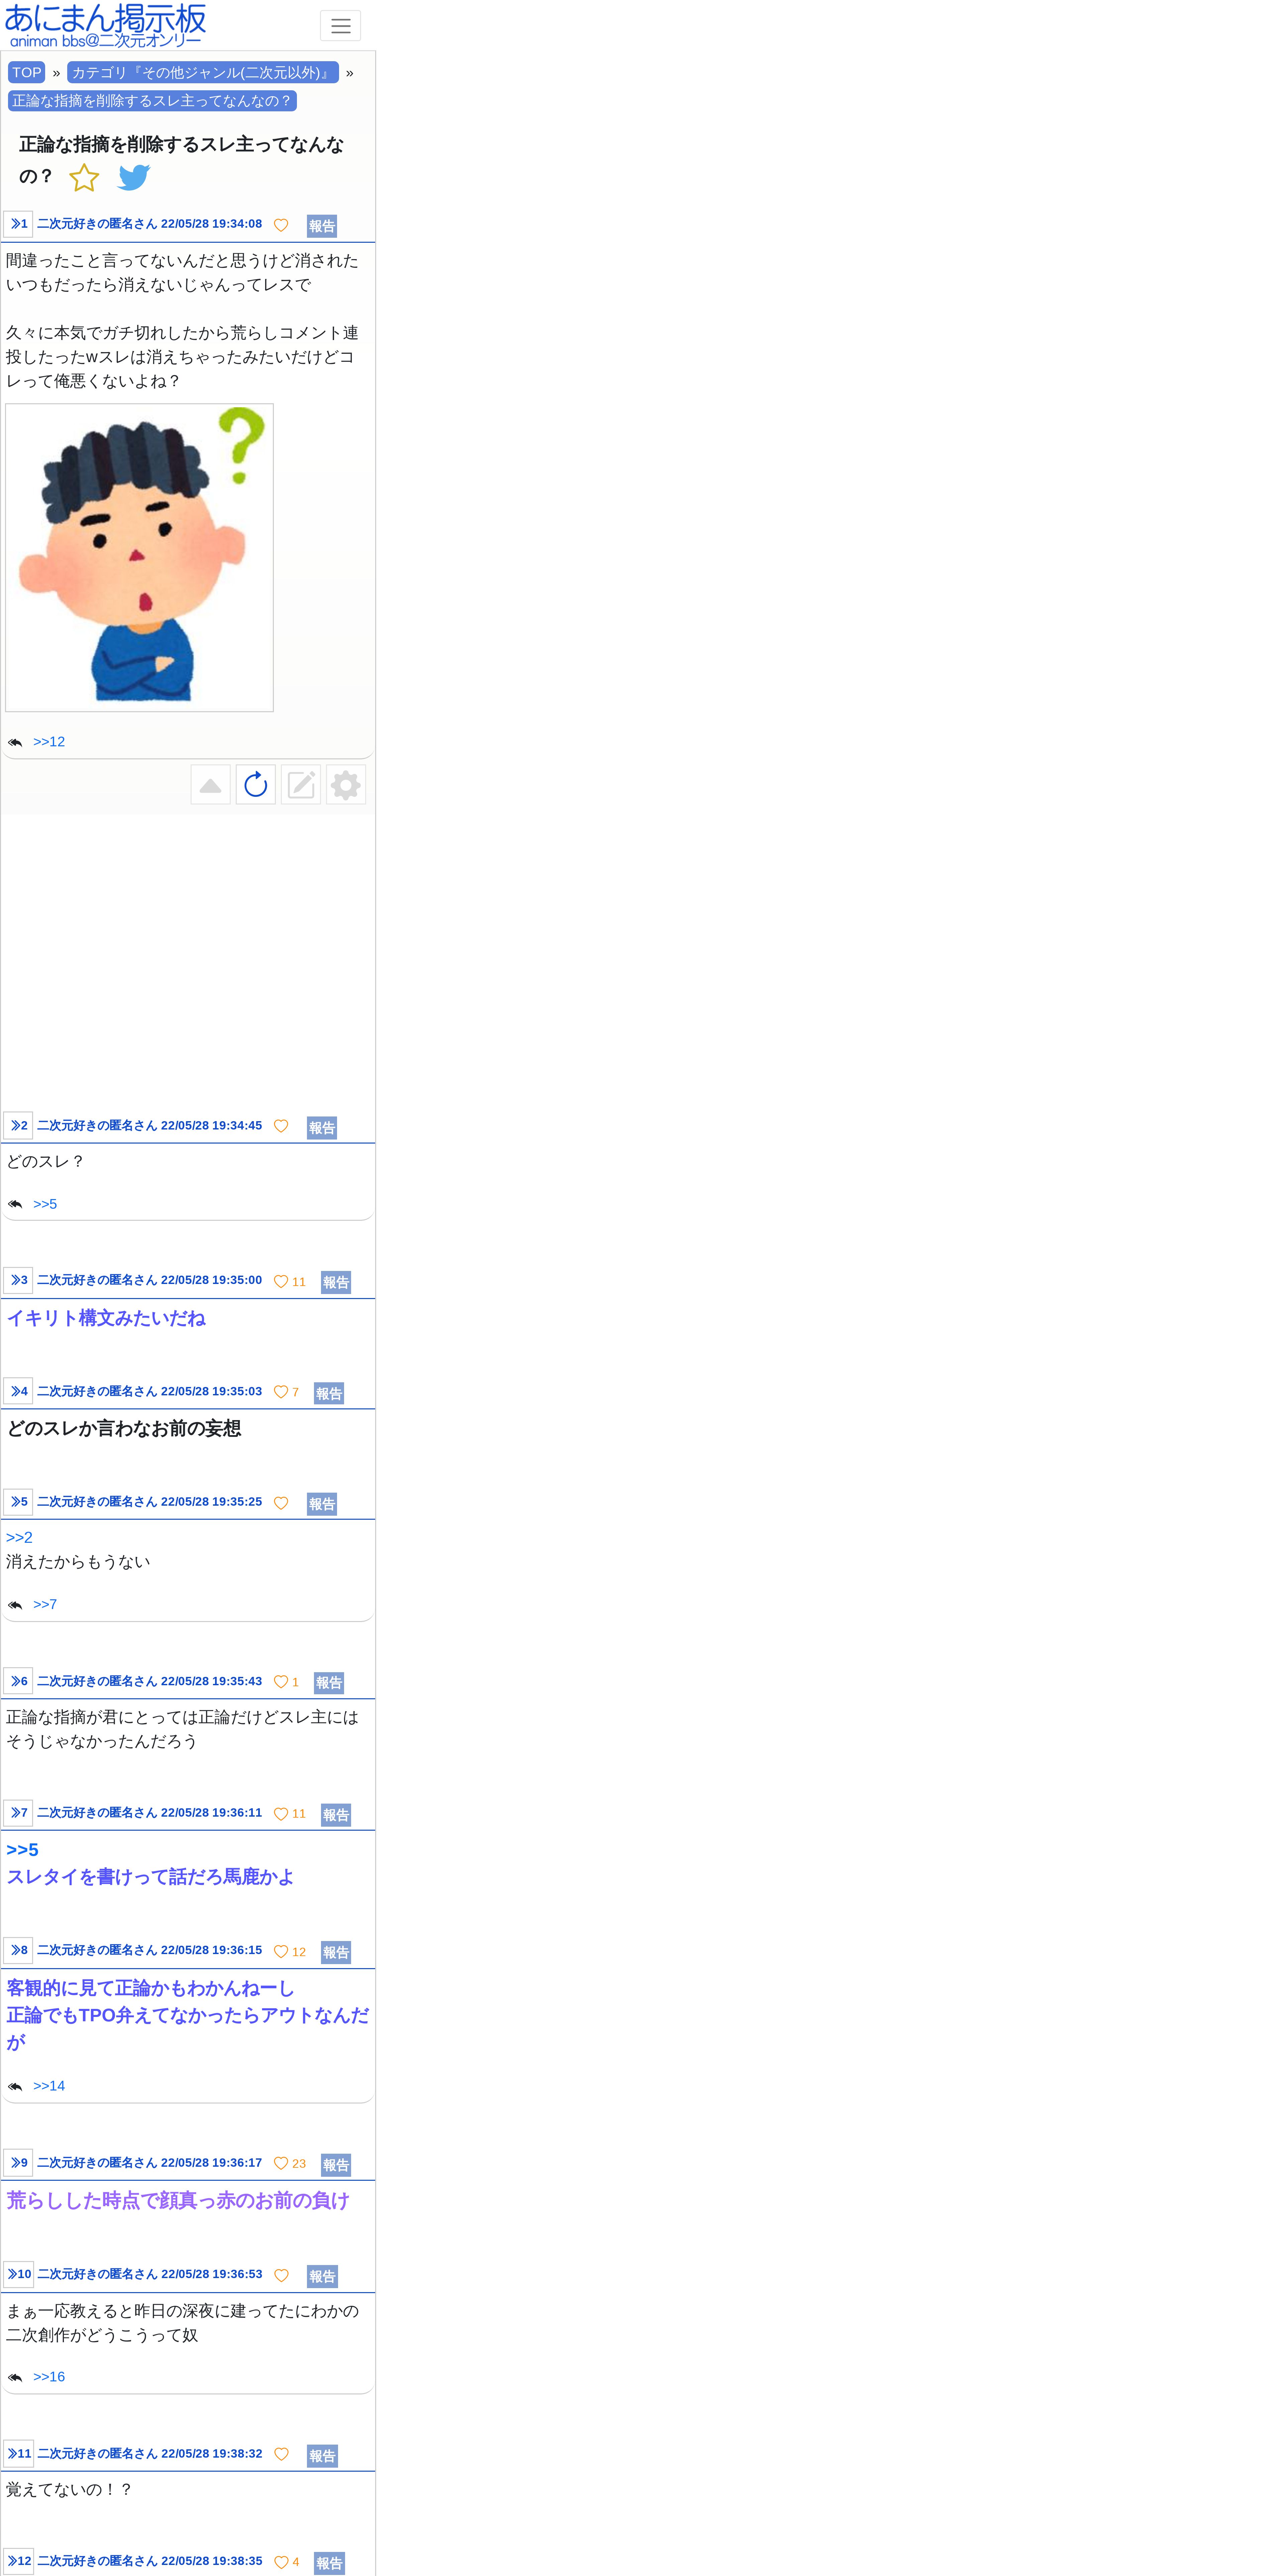1288x2576 pixels.
Task: Expand replies via >>16 link under post 10
Action: (x=49, y=2377)
